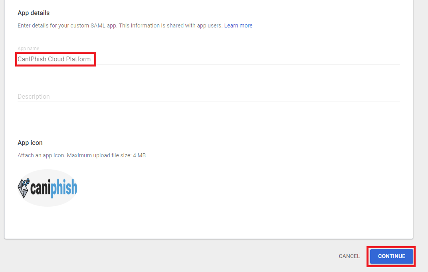
Task: Select the App icon heading text
Action: pos(30,143)
